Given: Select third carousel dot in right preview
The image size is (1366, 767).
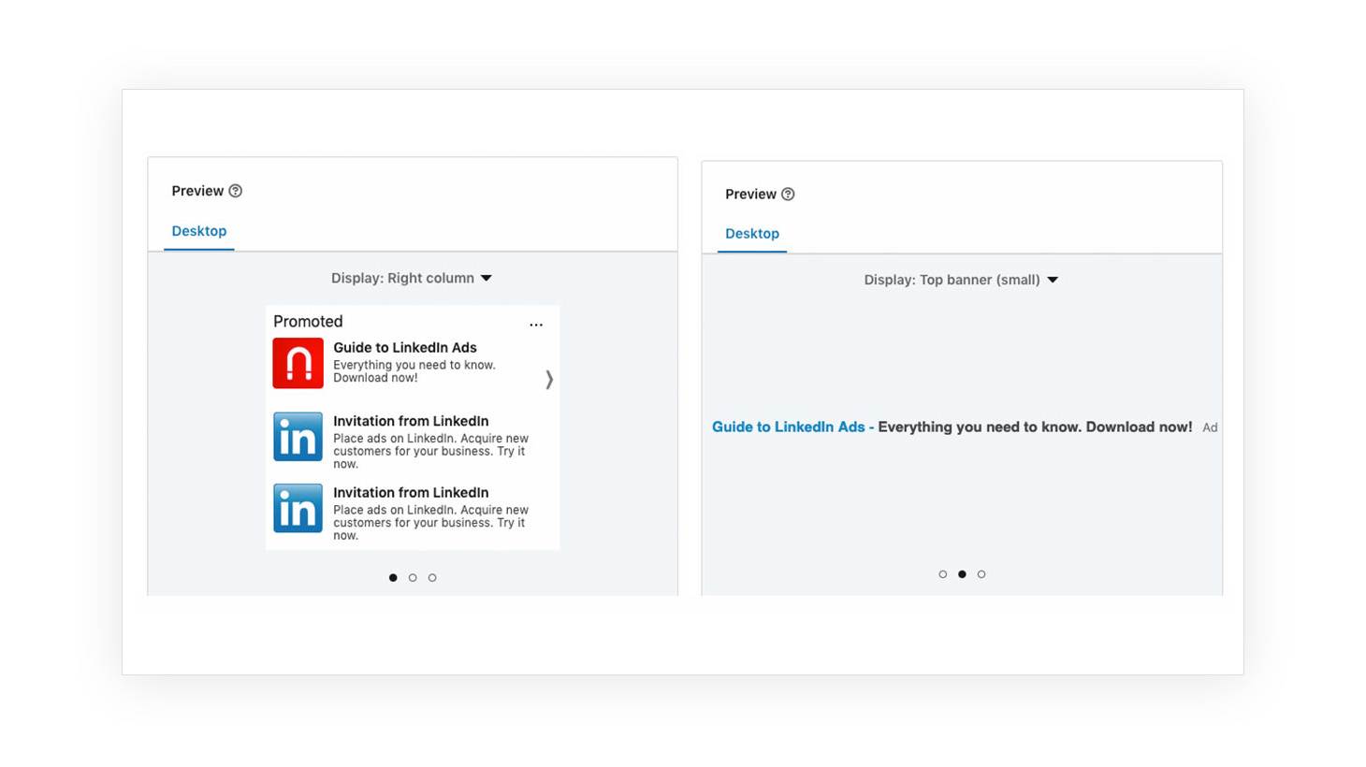Looking at the screenshot, I should click(981, 574).
